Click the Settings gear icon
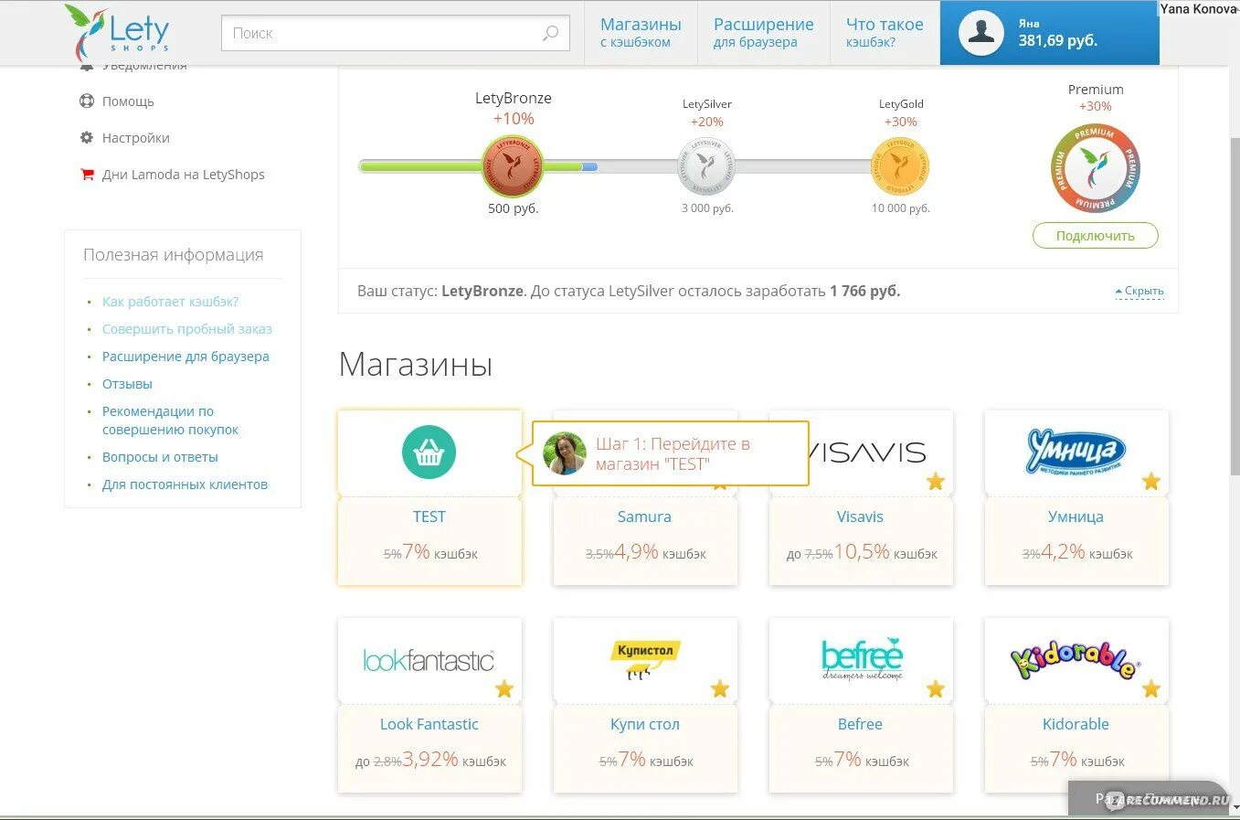The image size is (1240, 820). pos(87,138)
